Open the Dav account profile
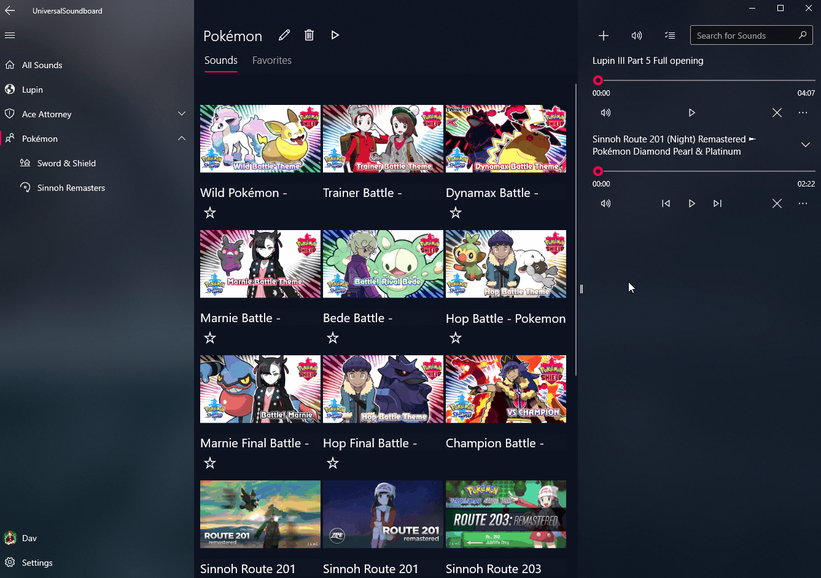Viewport: 821px width, 578px height. point(97,538)
